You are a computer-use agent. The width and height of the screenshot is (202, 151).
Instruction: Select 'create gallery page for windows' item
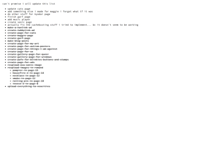[x=30, y=57]
